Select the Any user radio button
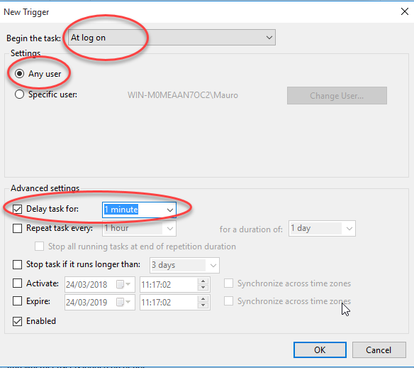 20,74
